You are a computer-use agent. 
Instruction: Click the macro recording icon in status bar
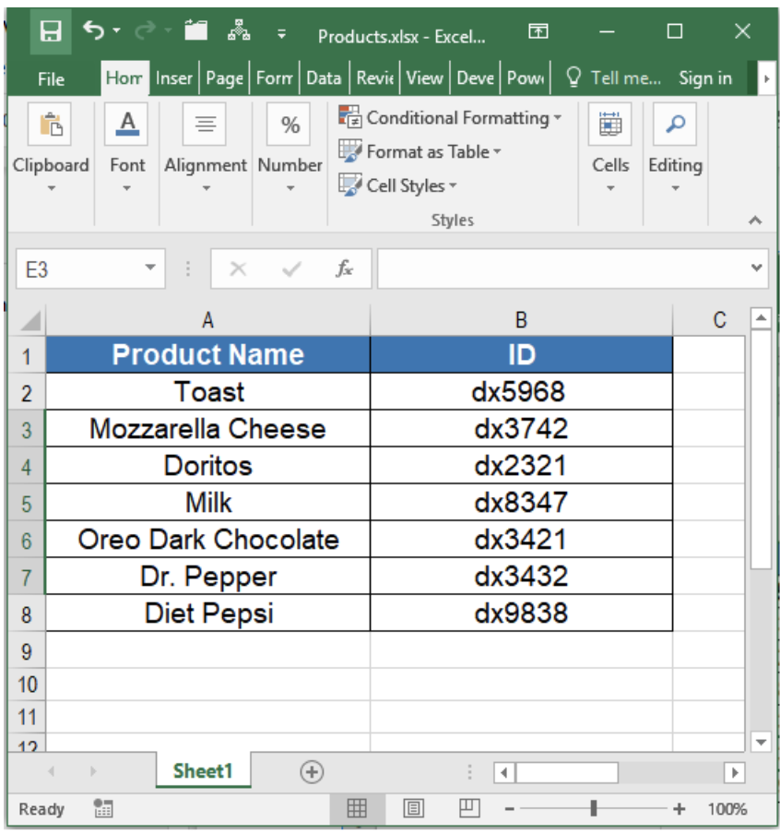(103, 808)
